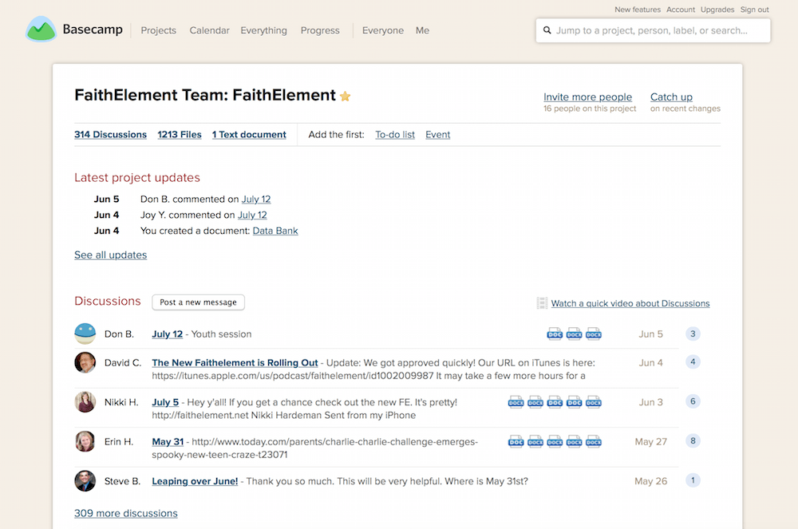
Task: Open the DOC attachment in May 31 row
Action: click(x=516, y=441)
